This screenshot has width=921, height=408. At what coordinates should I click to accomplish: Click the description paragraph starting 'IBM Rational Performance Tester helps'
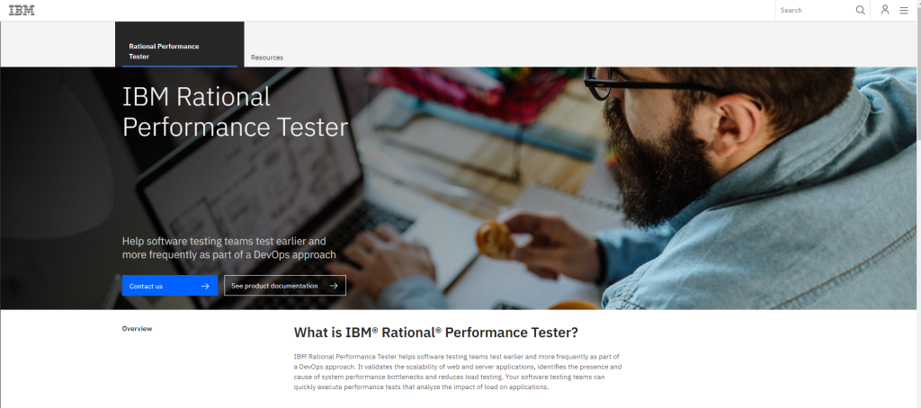pos(458,371)
